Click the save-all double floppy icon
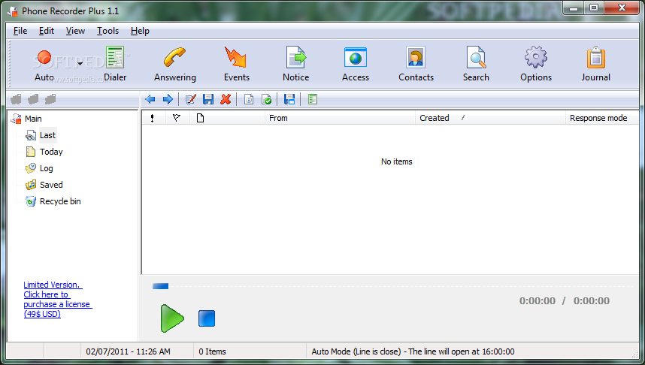This screenshot has height=365, width=645. pos(289,99)
